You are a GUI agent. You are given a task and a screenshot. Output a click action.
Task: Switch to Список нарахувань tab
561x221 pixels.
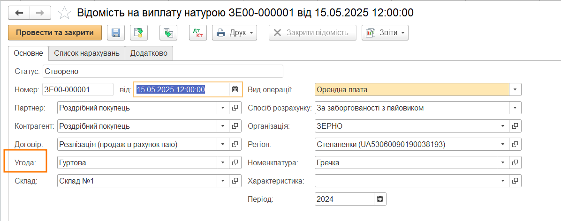click(x=87, y=53)
